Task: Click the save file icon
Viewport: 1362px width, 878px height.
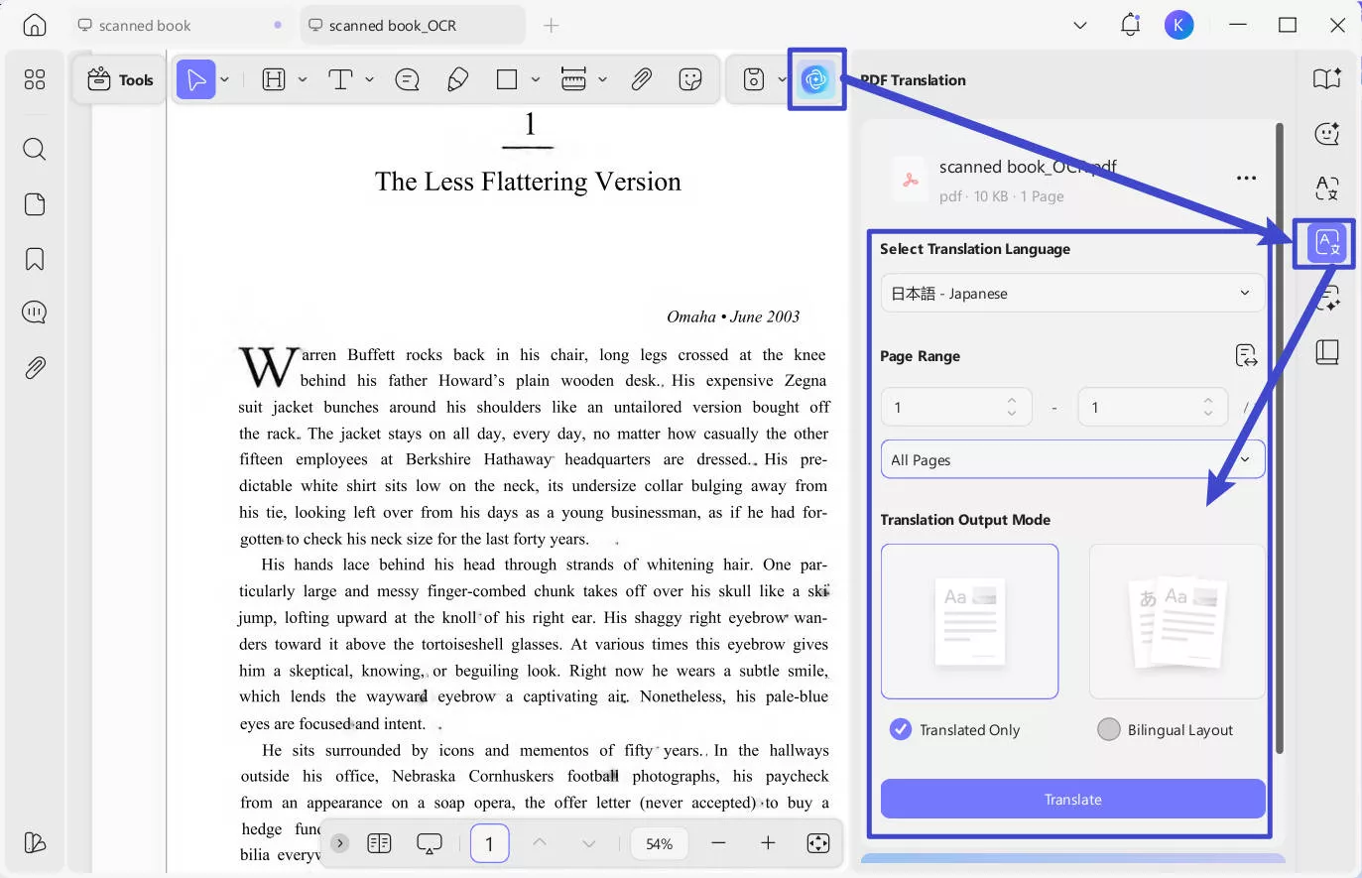Action: (754, 79)
